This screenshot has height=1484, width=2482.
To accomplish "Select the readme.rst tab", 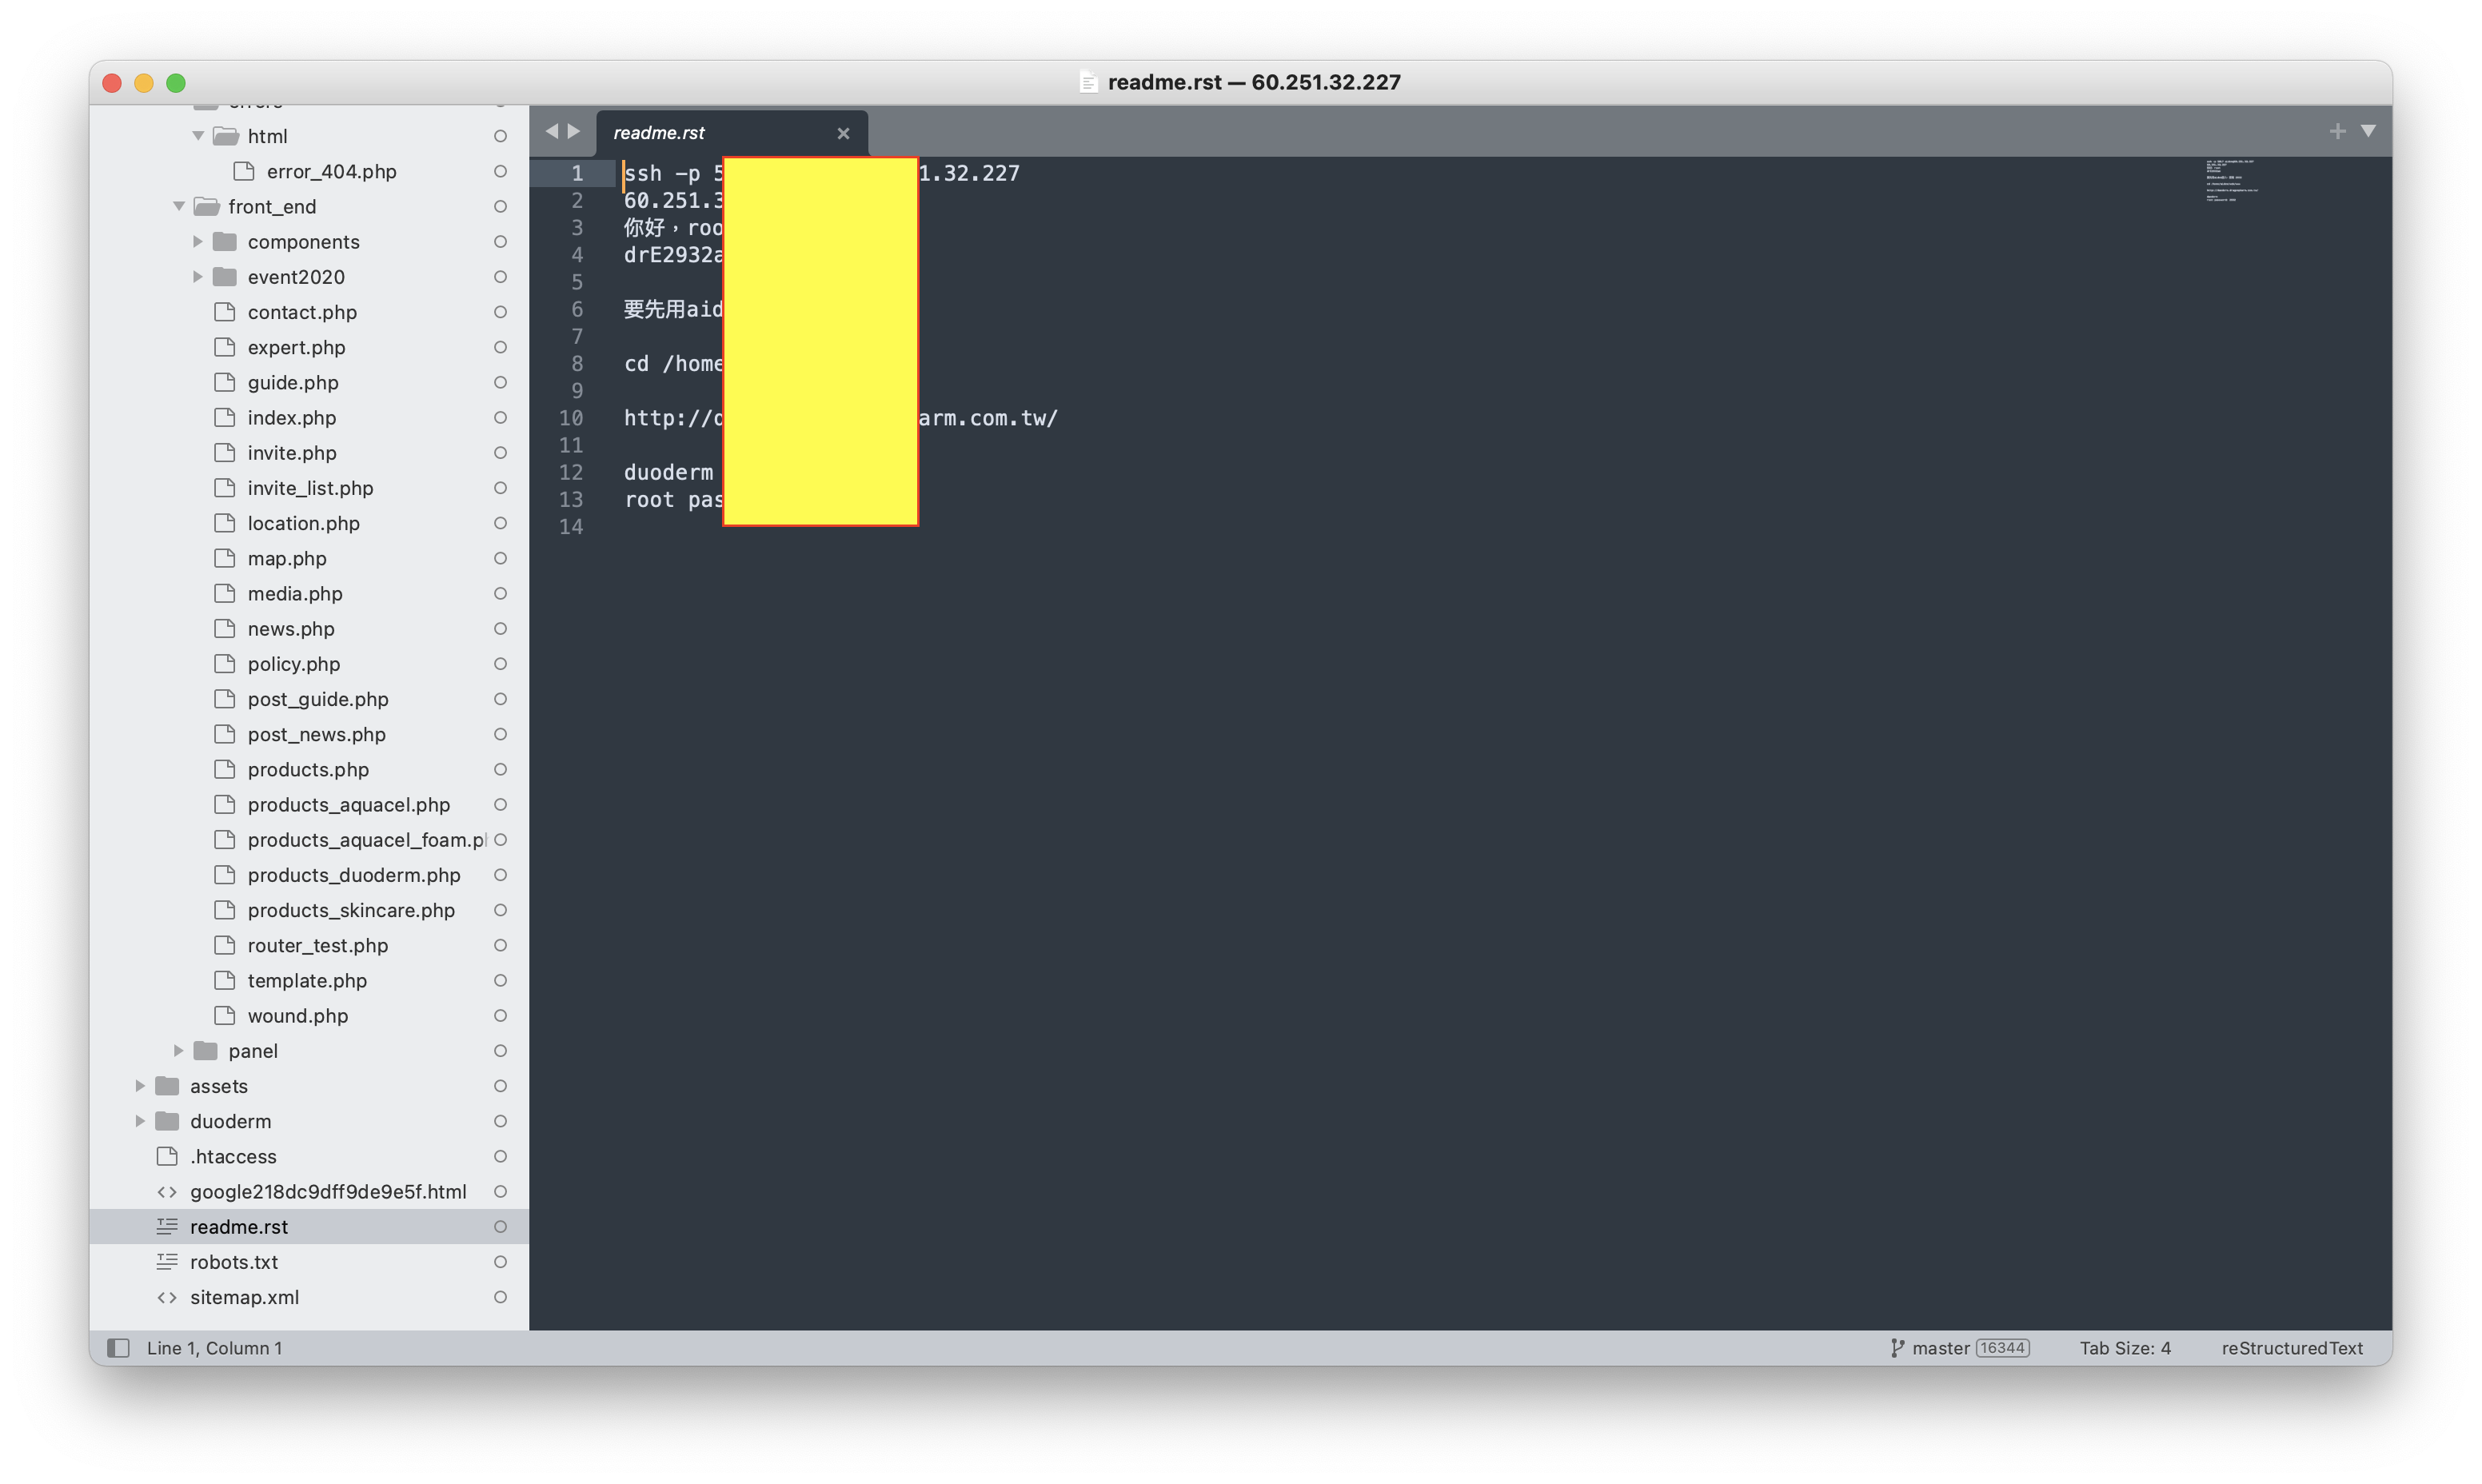I will click(x=732, y=133).
